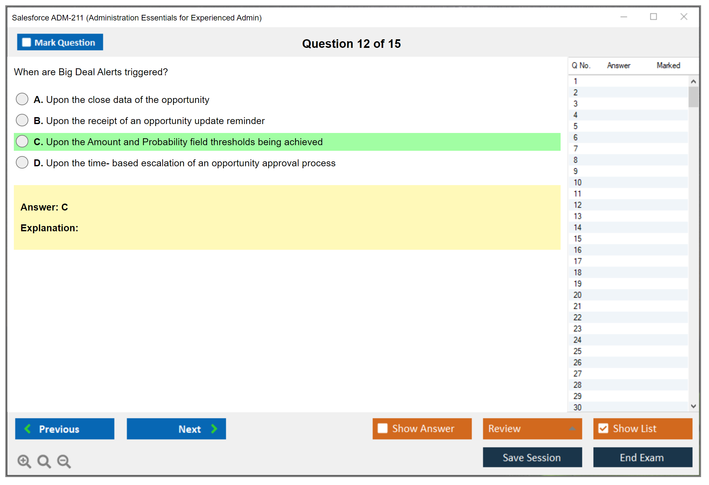Select option D time-based escalation

tap(22, 162)
